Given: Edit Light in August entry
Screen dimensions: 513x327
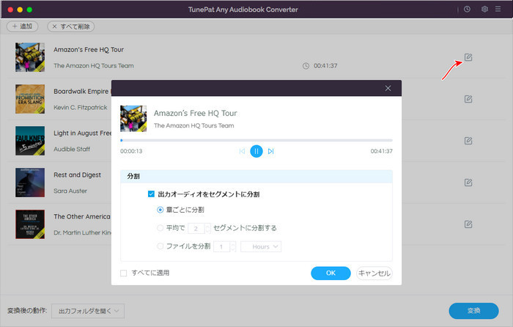Looking at the screenshot, I should point(468,141).
